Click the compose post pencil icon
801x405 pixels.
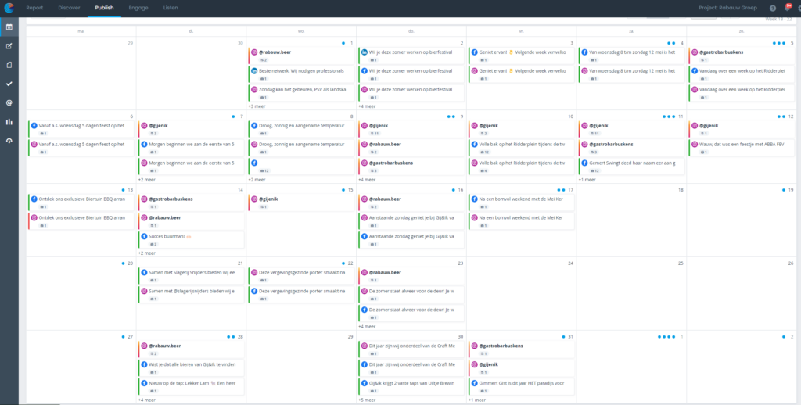pyautogui.click(x=9, y=46)
